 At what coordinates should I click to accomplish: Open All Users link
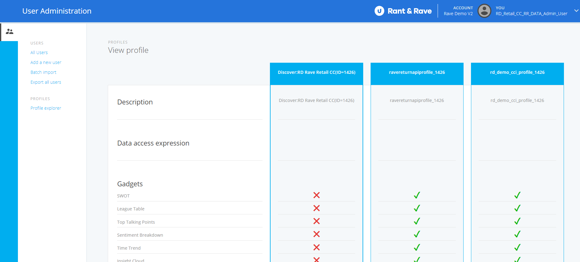coord(39,53)
